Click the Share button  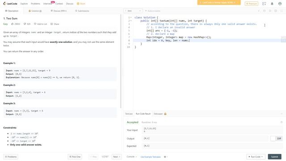[55, 24]
